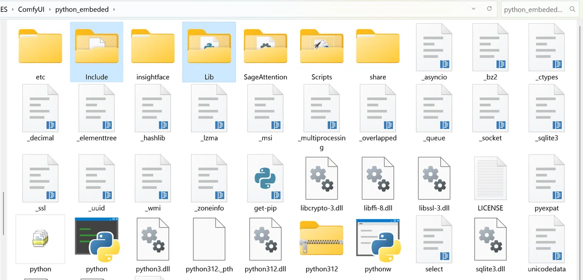Open the address bar history dropdown
583x280 pixels.
(x=474, y=9)
